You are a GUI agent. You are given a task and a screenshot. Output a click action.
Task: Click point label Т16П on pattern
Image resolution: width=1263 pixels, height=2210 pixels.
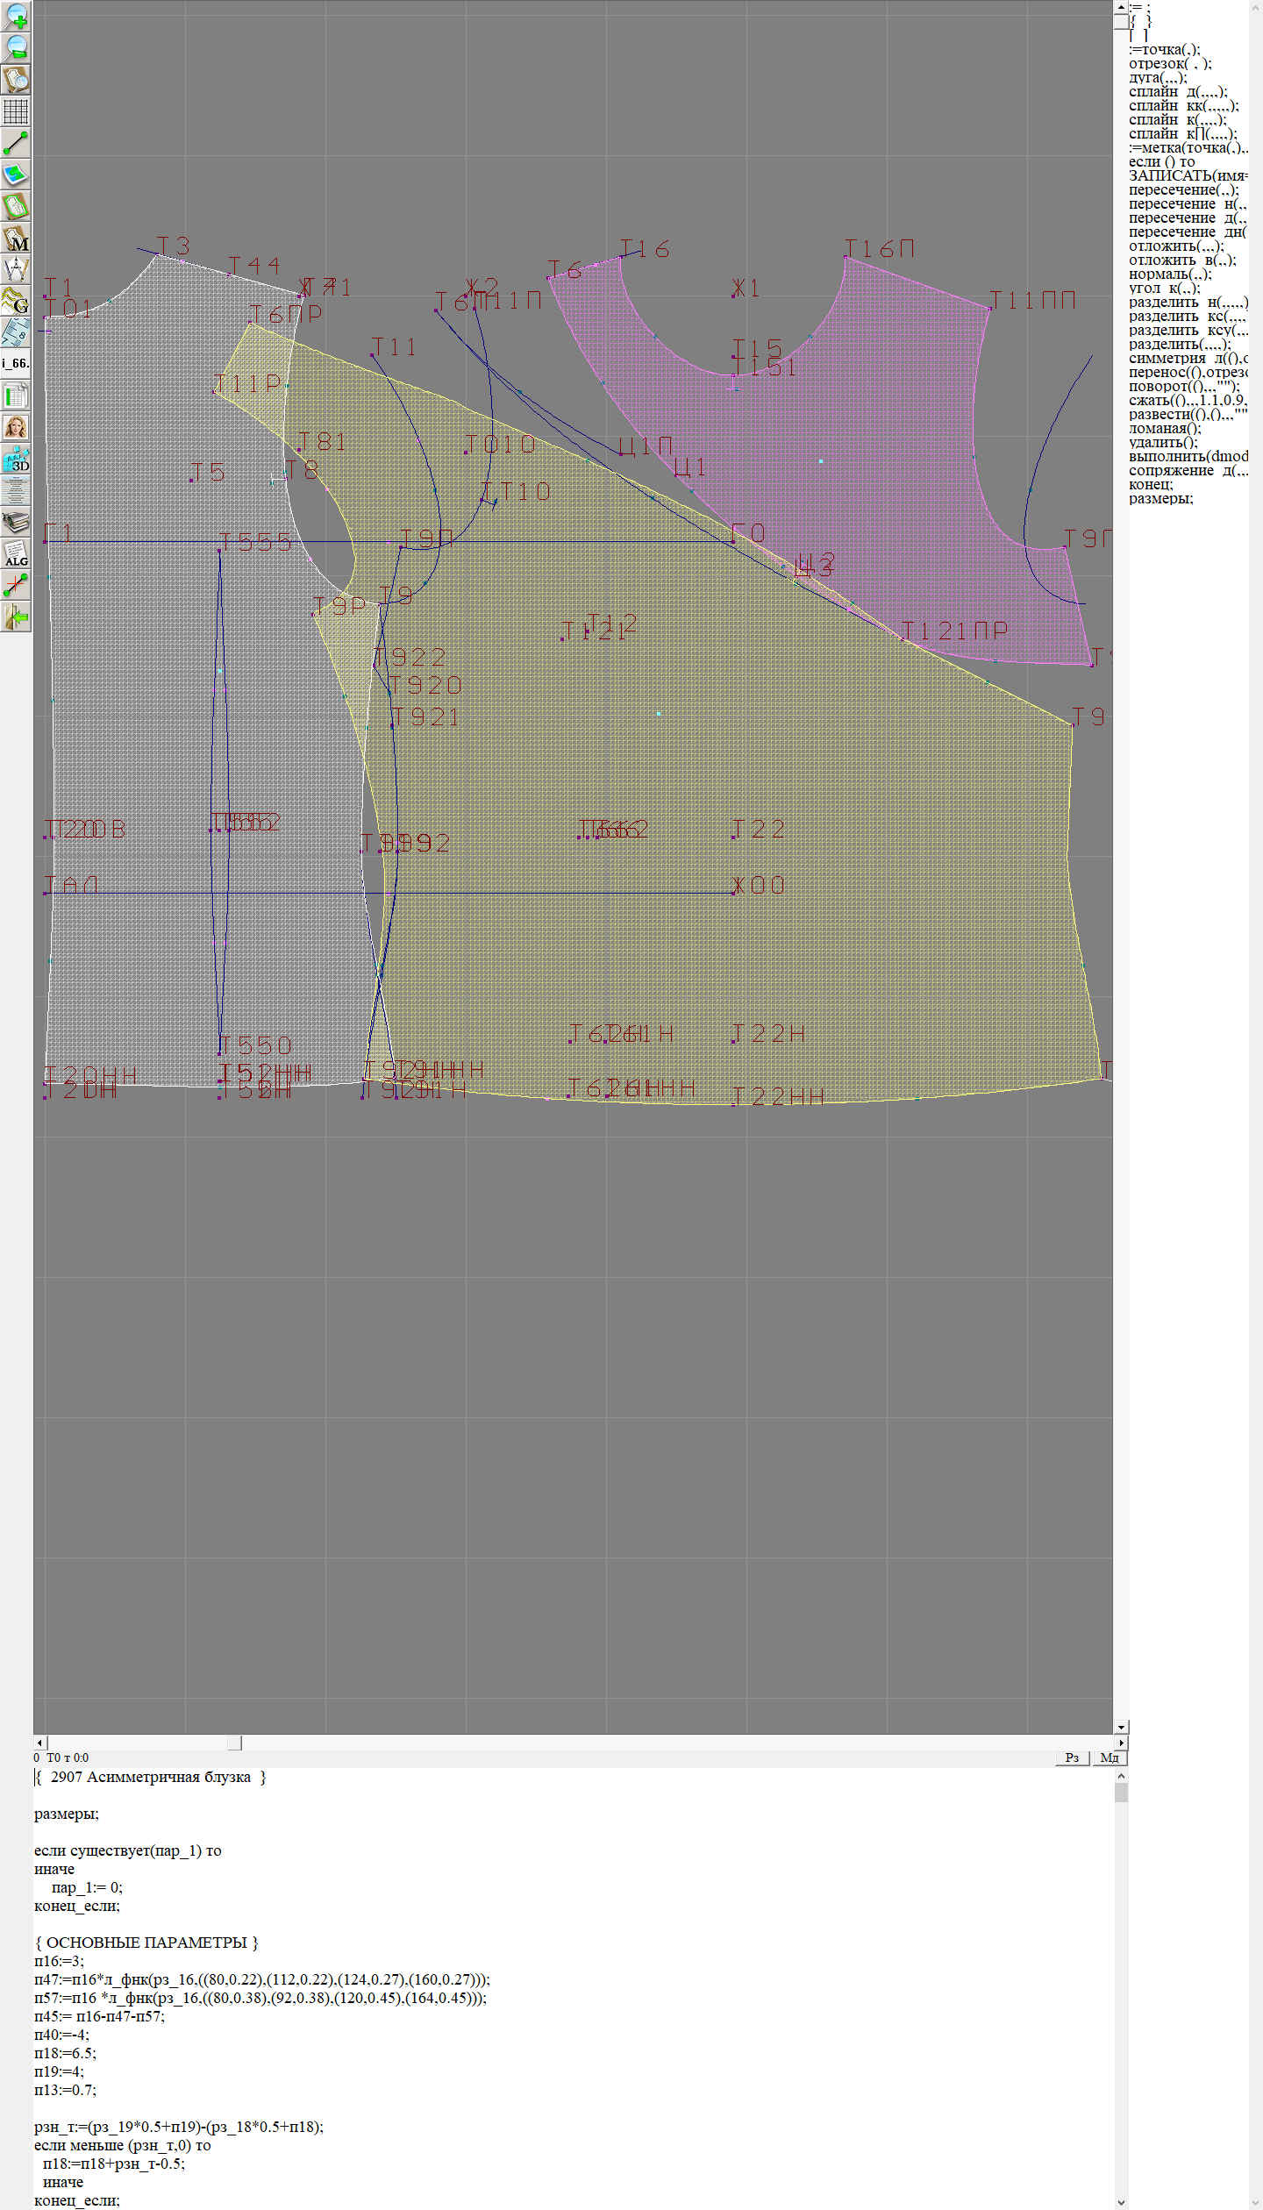[x=880, y=249]
